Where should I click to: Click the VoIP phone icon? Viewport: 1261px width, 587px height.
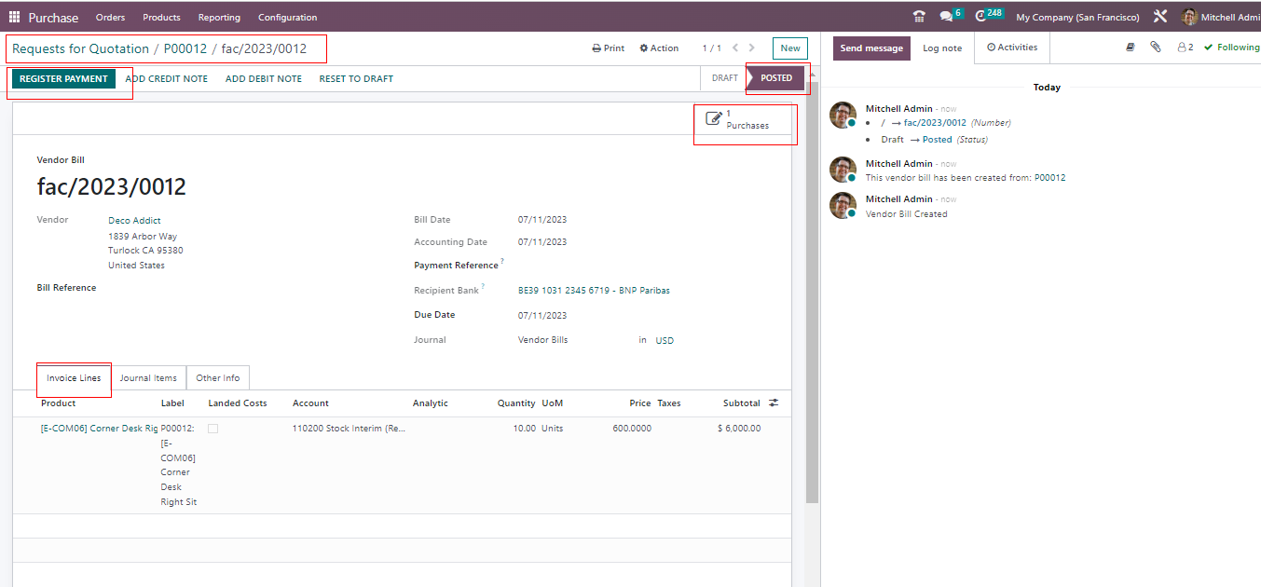[919, 17]
